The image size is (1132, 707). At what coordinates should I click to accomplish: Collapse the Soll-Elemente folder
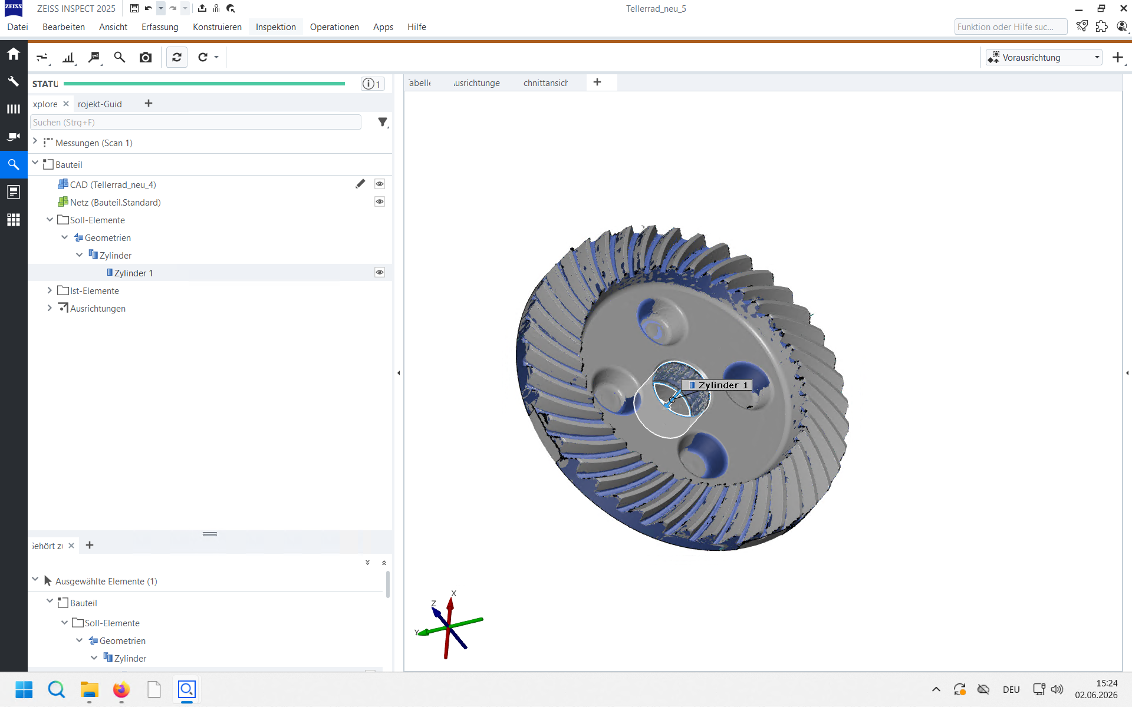coord(50,219)
